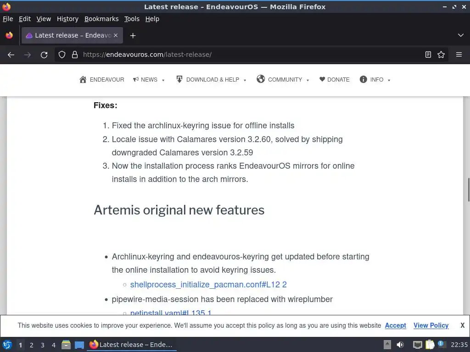
Task: Switch to workspace 1 in taskbar
Action: point(20,345)
